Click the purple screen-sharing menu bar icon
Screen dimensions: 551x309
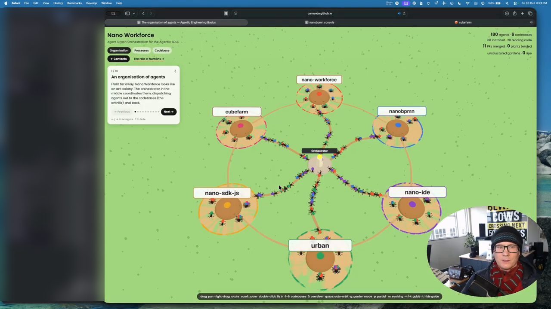coord(406,3)
